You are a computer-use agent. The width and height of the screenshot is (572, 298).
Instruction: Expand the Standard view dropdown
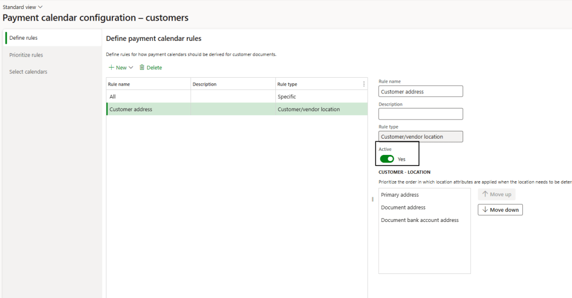tap(23, 7)
